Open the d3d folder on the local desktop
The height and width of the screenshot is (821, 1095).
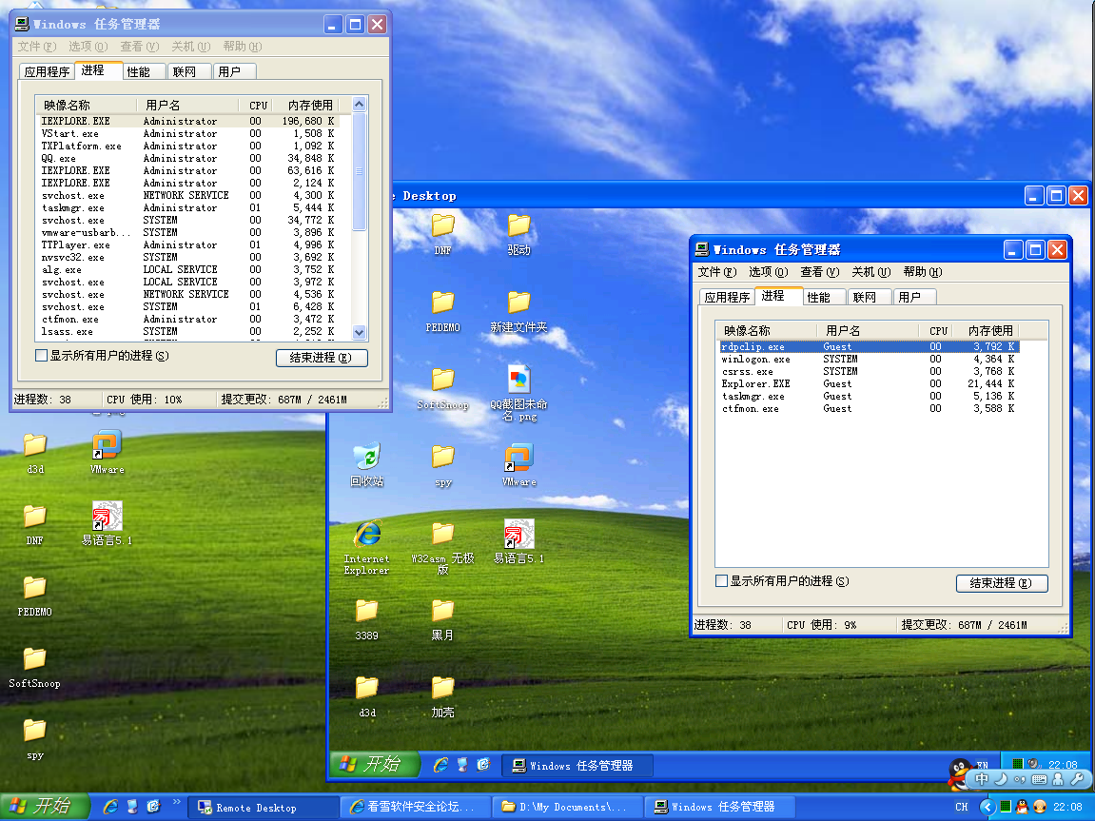[35, 453]
